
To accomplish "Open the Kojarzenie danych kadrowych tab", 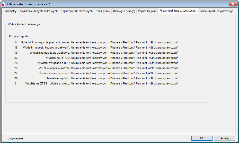I will pyautogui.click(x=39, y=11).
